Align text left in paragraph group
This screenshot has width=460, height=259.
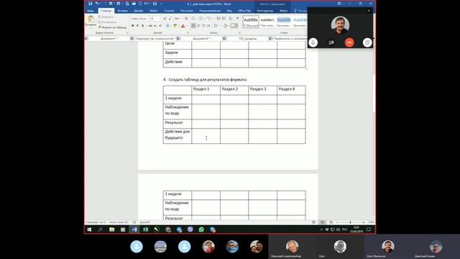tap(193, 26)
